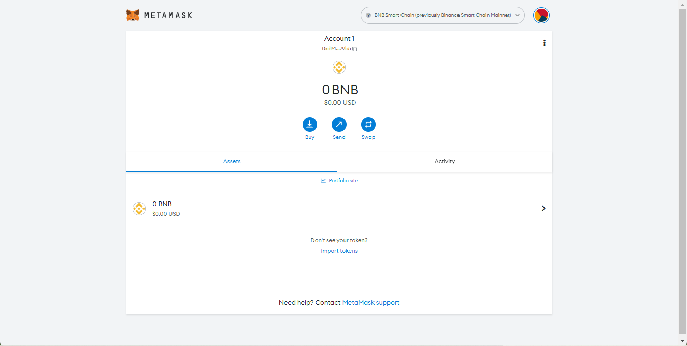Open the network selector dropdown
687x346 pixels.
[443, 15]
